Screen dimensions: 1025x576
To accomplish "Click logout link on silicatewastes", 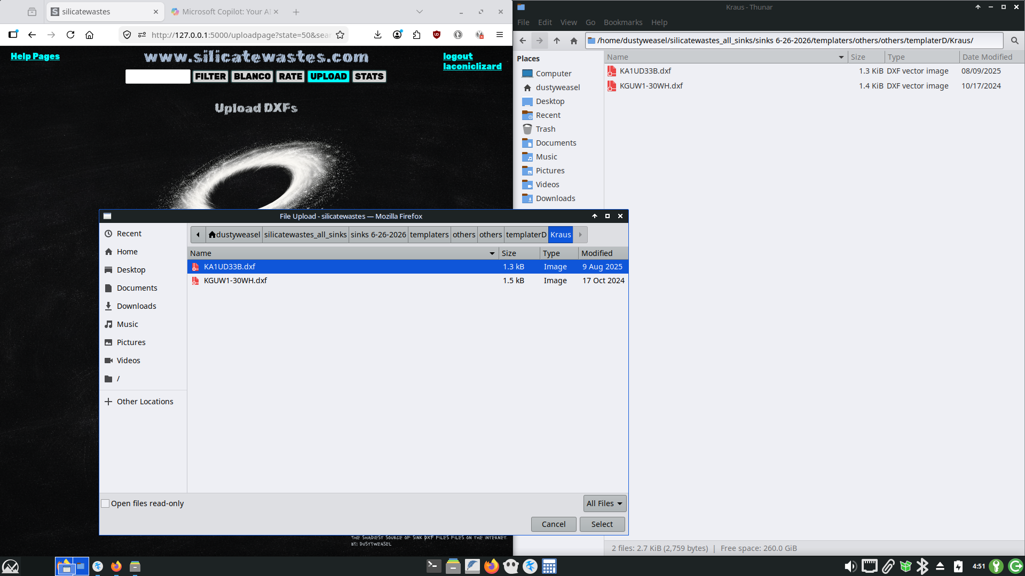I will [458, 56].
